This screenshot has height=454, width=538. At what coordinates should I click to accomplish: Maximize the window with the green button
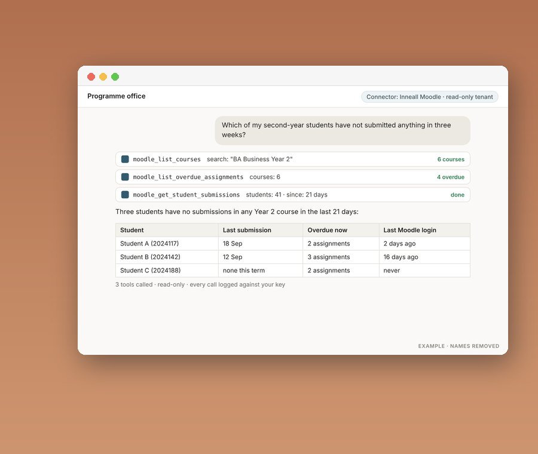click(115, 77)
